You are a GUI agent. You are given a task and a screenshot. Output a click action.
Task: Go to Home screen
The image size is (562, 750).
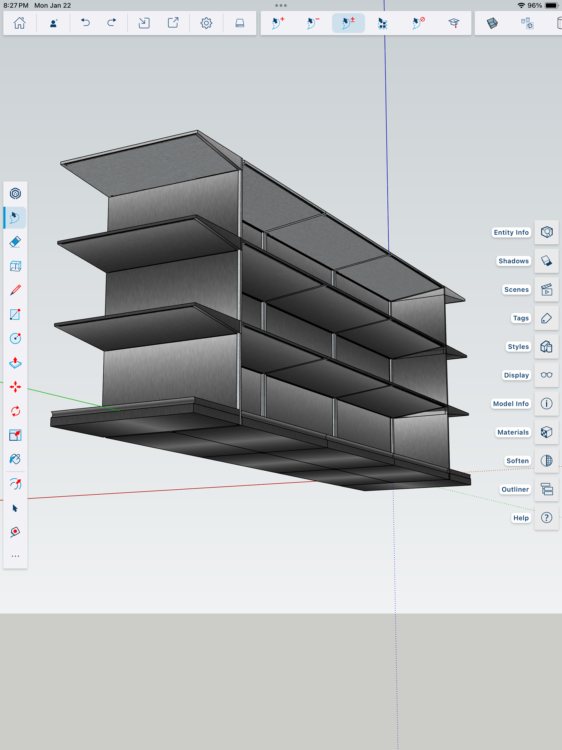pyautogui.click(x=19, y=23)
